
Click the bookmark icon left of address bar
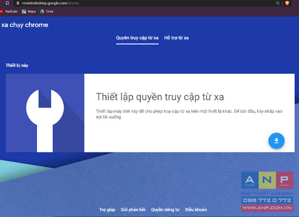[7, 3]
